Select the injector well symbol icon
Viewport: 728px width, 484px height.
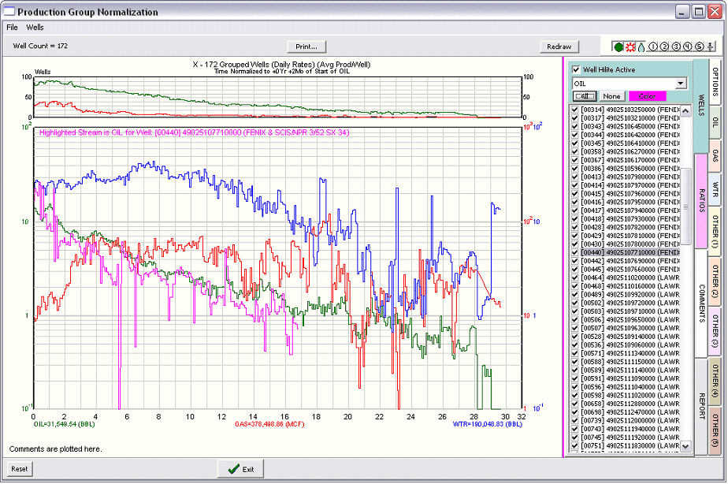tap(710, 47)
